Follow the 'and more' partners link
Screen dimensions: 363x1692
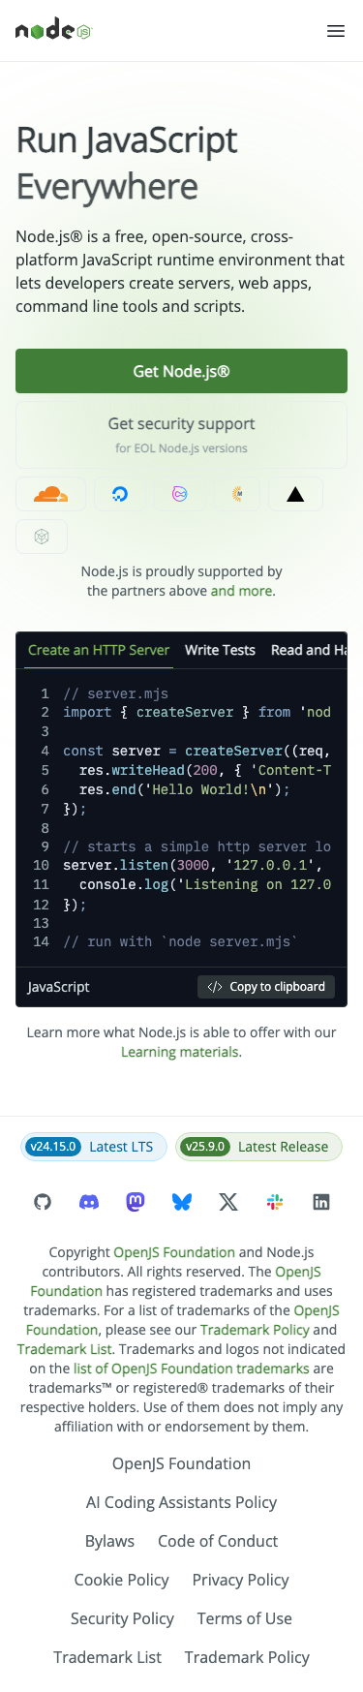[x=241, y=591]
